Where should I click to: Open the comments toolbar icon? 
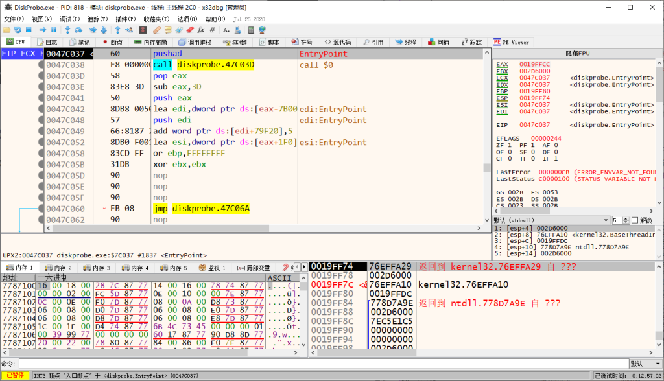pos(168,30)
